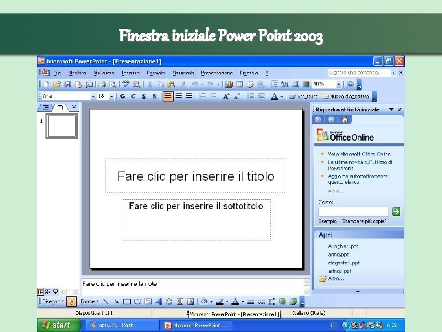Open the Disegno drawing menu
The width and height of the screenshot is (442, 332).
53,301
